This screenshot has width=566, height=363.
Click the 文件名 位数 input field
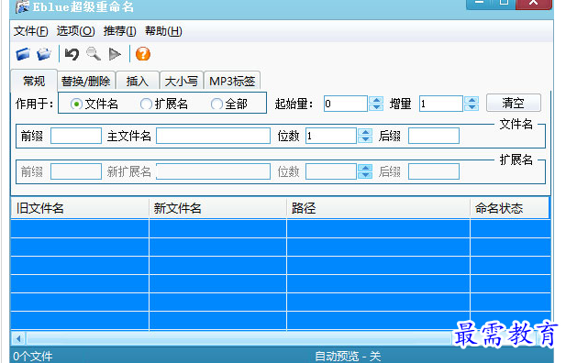pos(331,136)
